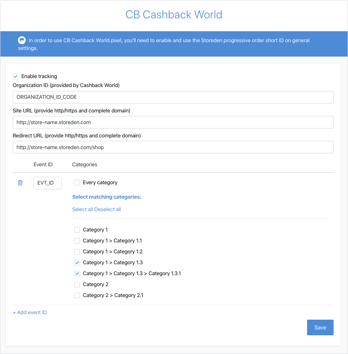Check Category 2 > Category 2.1
This screenshot has width=348, height=354.
pyautogui.click(x=77, y=295)
